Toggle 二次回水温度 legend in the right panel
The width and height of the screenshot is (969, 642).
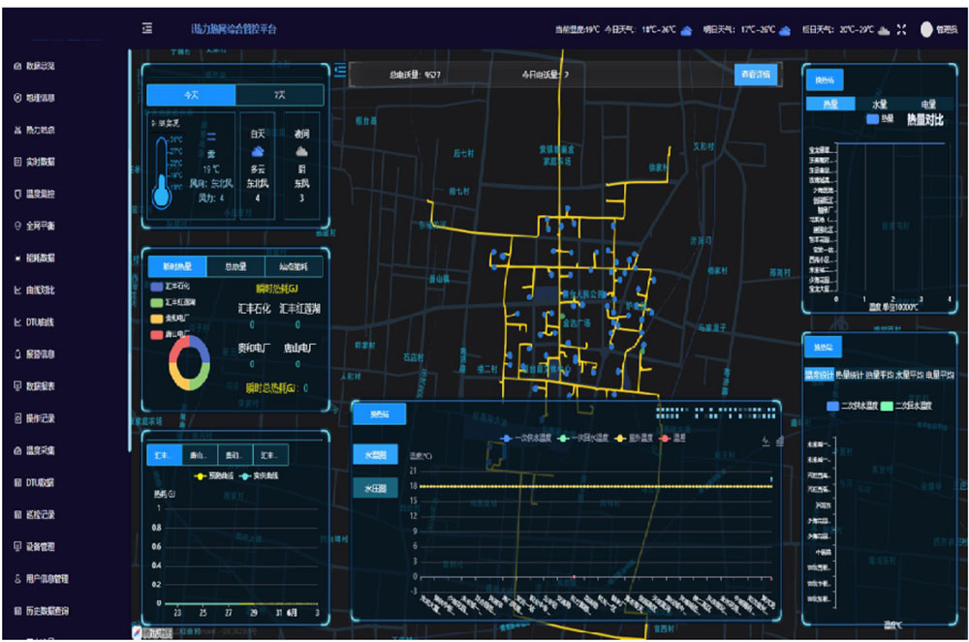click(906, 406)
